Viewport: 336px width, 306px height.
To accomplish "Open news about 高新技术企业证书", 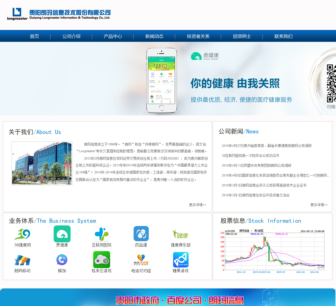I will [264, 185].
